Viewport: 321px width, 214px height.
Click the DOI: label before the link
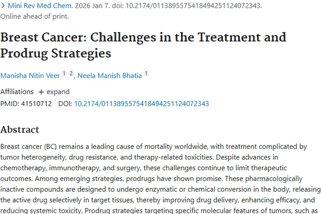tap(65, 104)
